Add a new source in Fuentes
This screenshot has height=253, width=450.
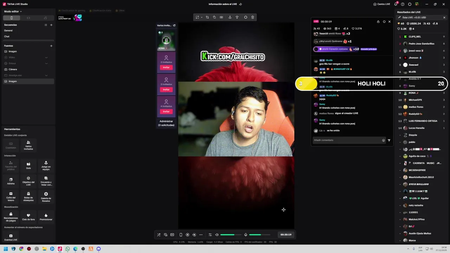(x=51, y=46)
